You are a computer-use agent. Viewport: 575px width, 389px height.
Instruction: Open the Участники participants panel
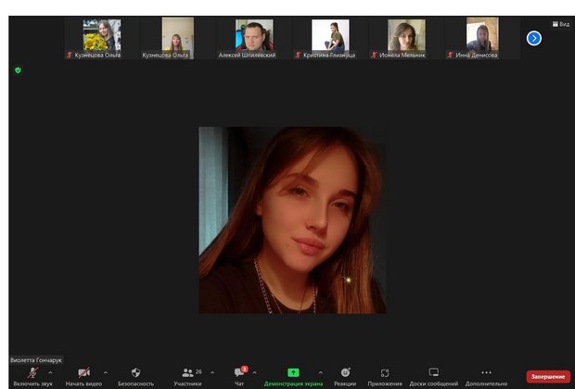pyautogui.click(x=187, y=377)
